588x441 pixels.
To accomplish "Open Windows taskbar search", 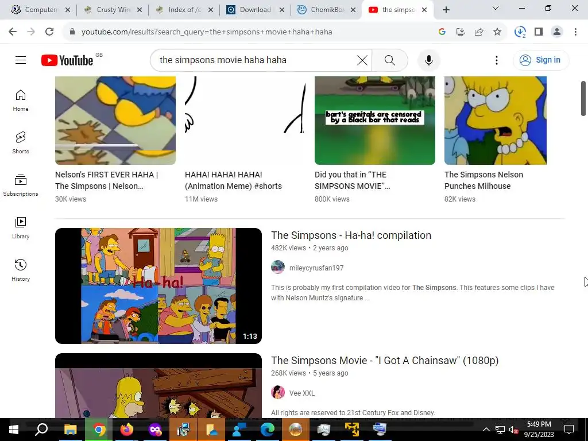I will (41, 430).
